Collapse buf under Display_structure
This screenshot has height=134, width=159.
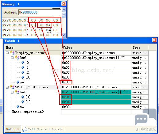click(12, 58)
